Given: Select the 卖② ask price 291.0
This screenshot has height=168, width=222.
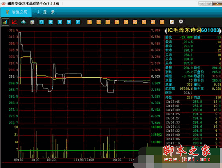Looking at the screenshot, I should tap(188, 46).
